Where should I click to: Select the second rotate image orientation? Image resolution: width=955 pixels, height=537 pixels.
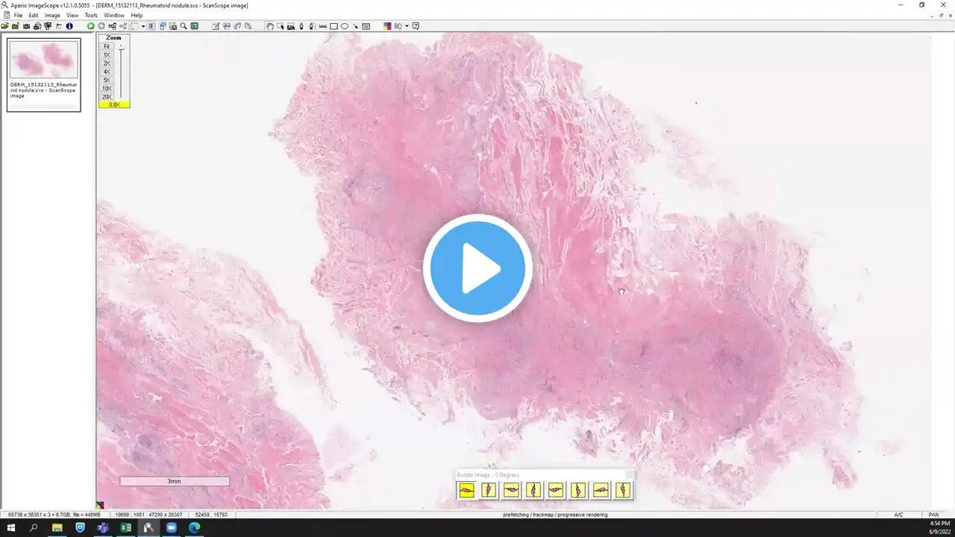point(489,490)
